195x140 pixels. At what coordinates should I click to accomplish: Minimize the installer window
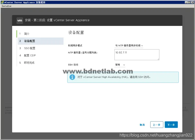point(186,2)
